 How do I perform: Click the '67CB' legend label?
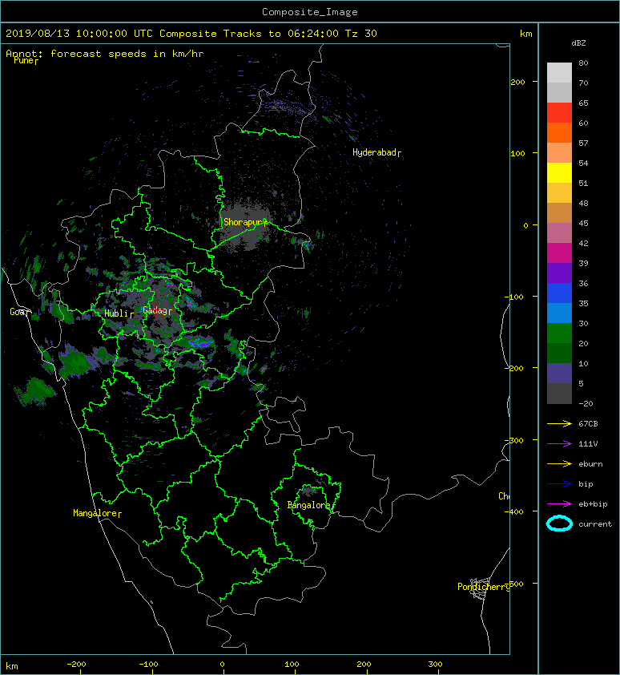coord(588,423)
